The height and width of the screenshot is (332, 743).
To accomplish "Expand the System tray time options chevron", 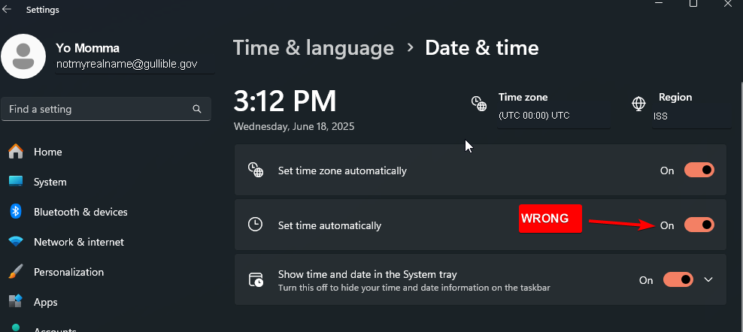I will click(708, 280).
